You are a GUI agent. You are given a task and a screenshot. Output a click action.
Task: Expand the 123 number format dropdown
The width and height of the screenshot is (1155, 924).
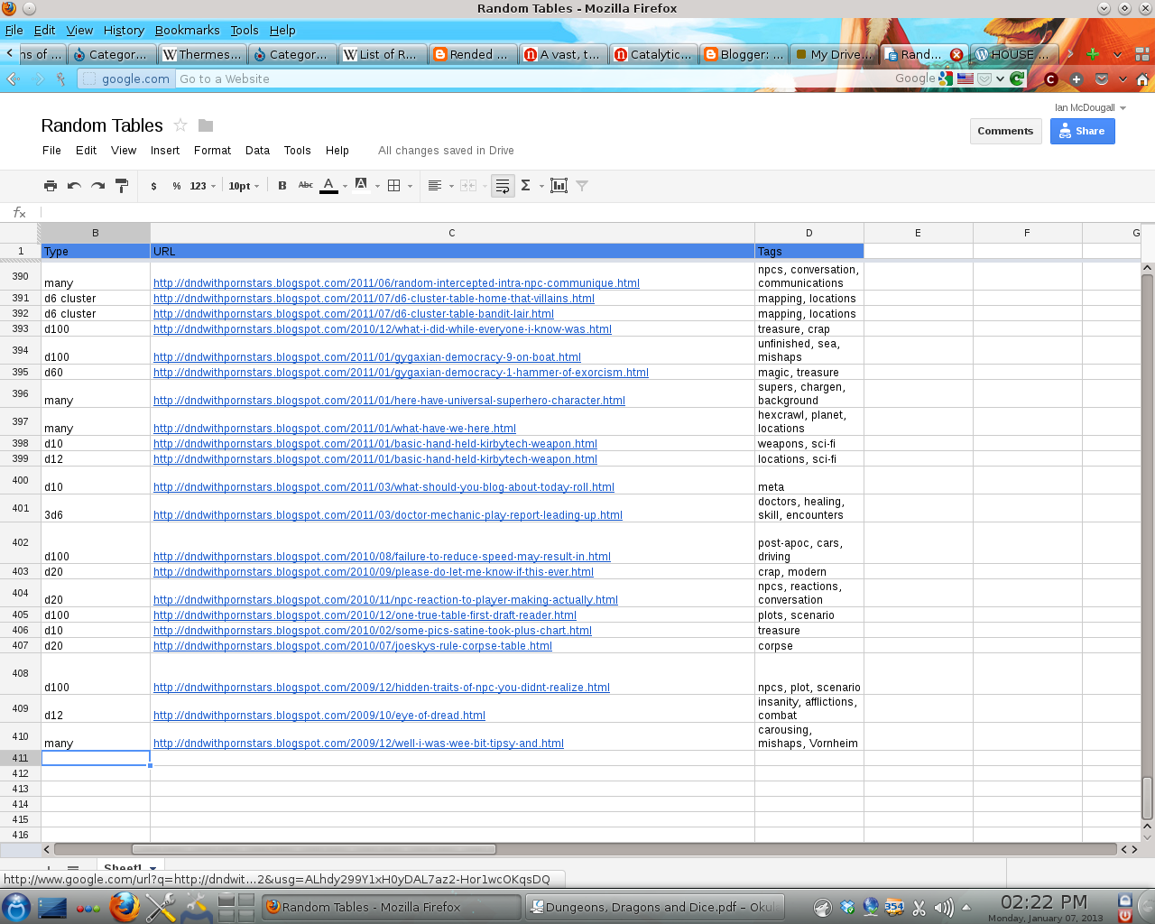tap(202, 186)
